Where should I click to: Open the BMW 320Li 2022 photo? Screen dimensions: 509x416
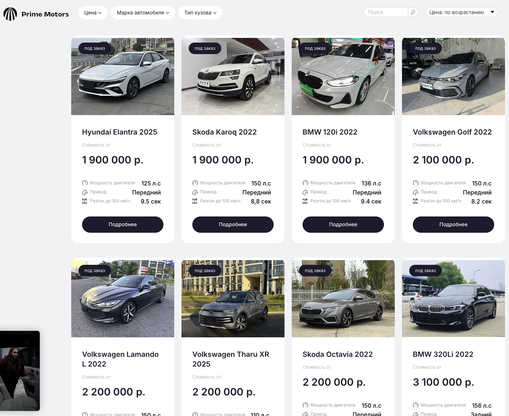tap(453, 299)
